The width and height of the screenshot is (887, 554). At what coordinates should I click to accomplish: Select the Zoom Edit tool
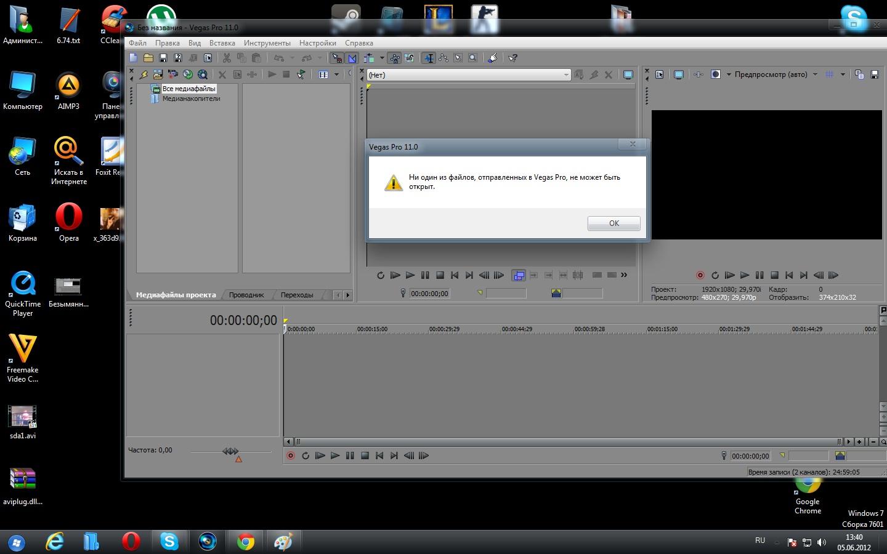coord(473,58)
